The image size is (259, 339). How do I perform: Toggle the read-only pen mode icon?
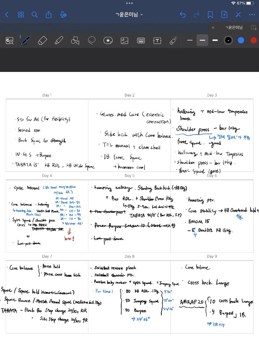pyautogui.click(x=238, y=15)
